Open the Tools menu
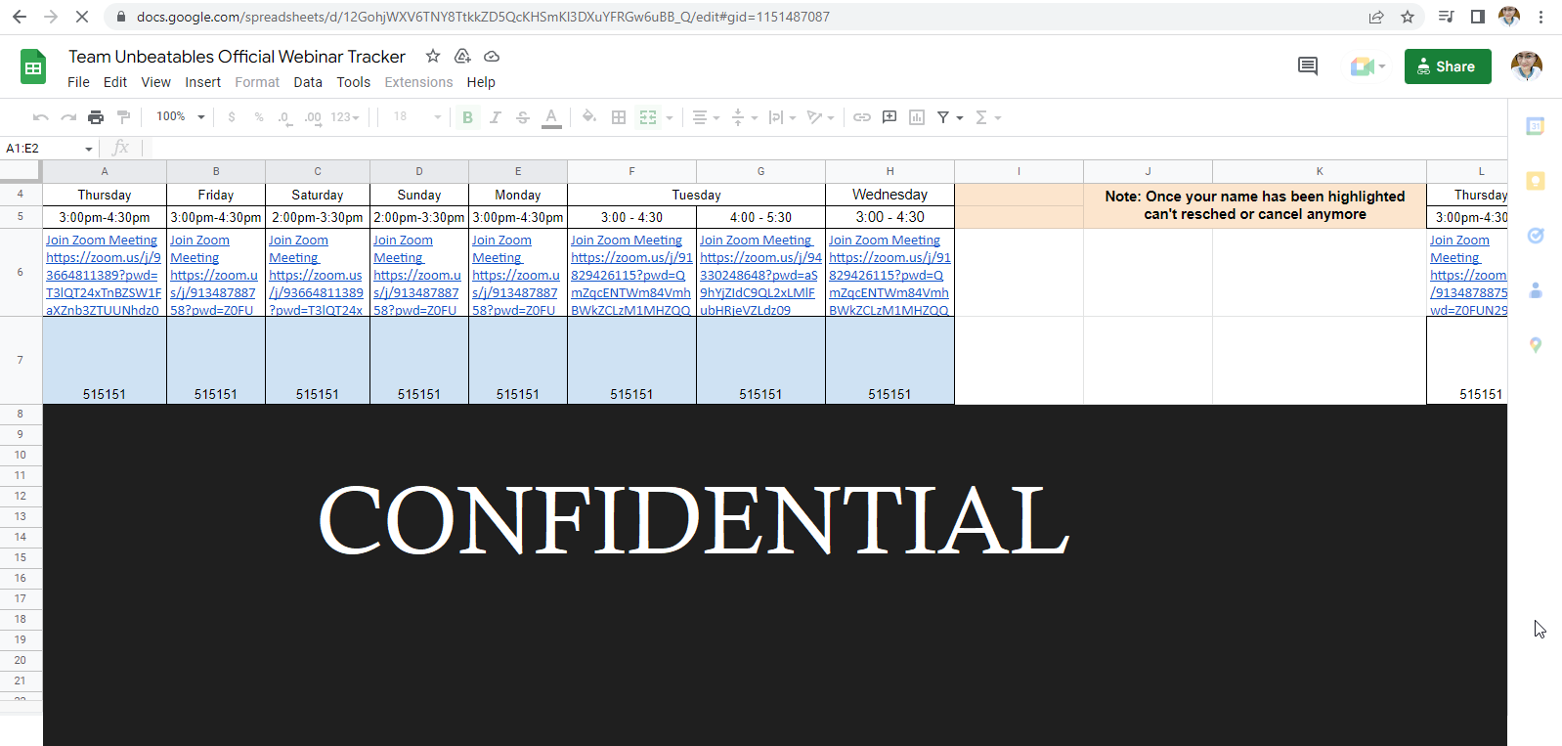This screenshot has height=746, width=1562. tap(354, 82)
